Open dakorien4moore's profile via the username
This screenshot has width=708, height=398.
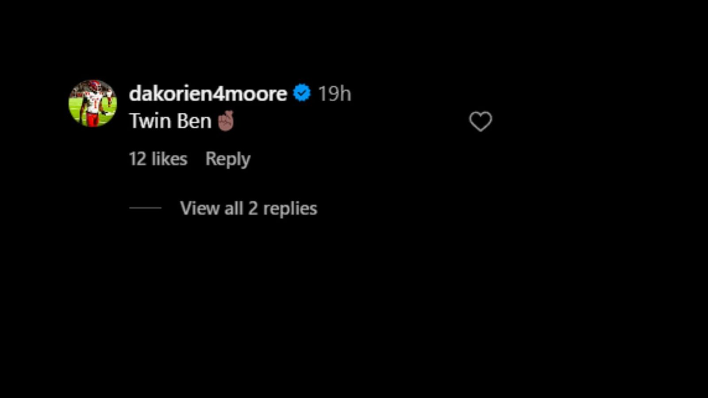pos(206,93)
